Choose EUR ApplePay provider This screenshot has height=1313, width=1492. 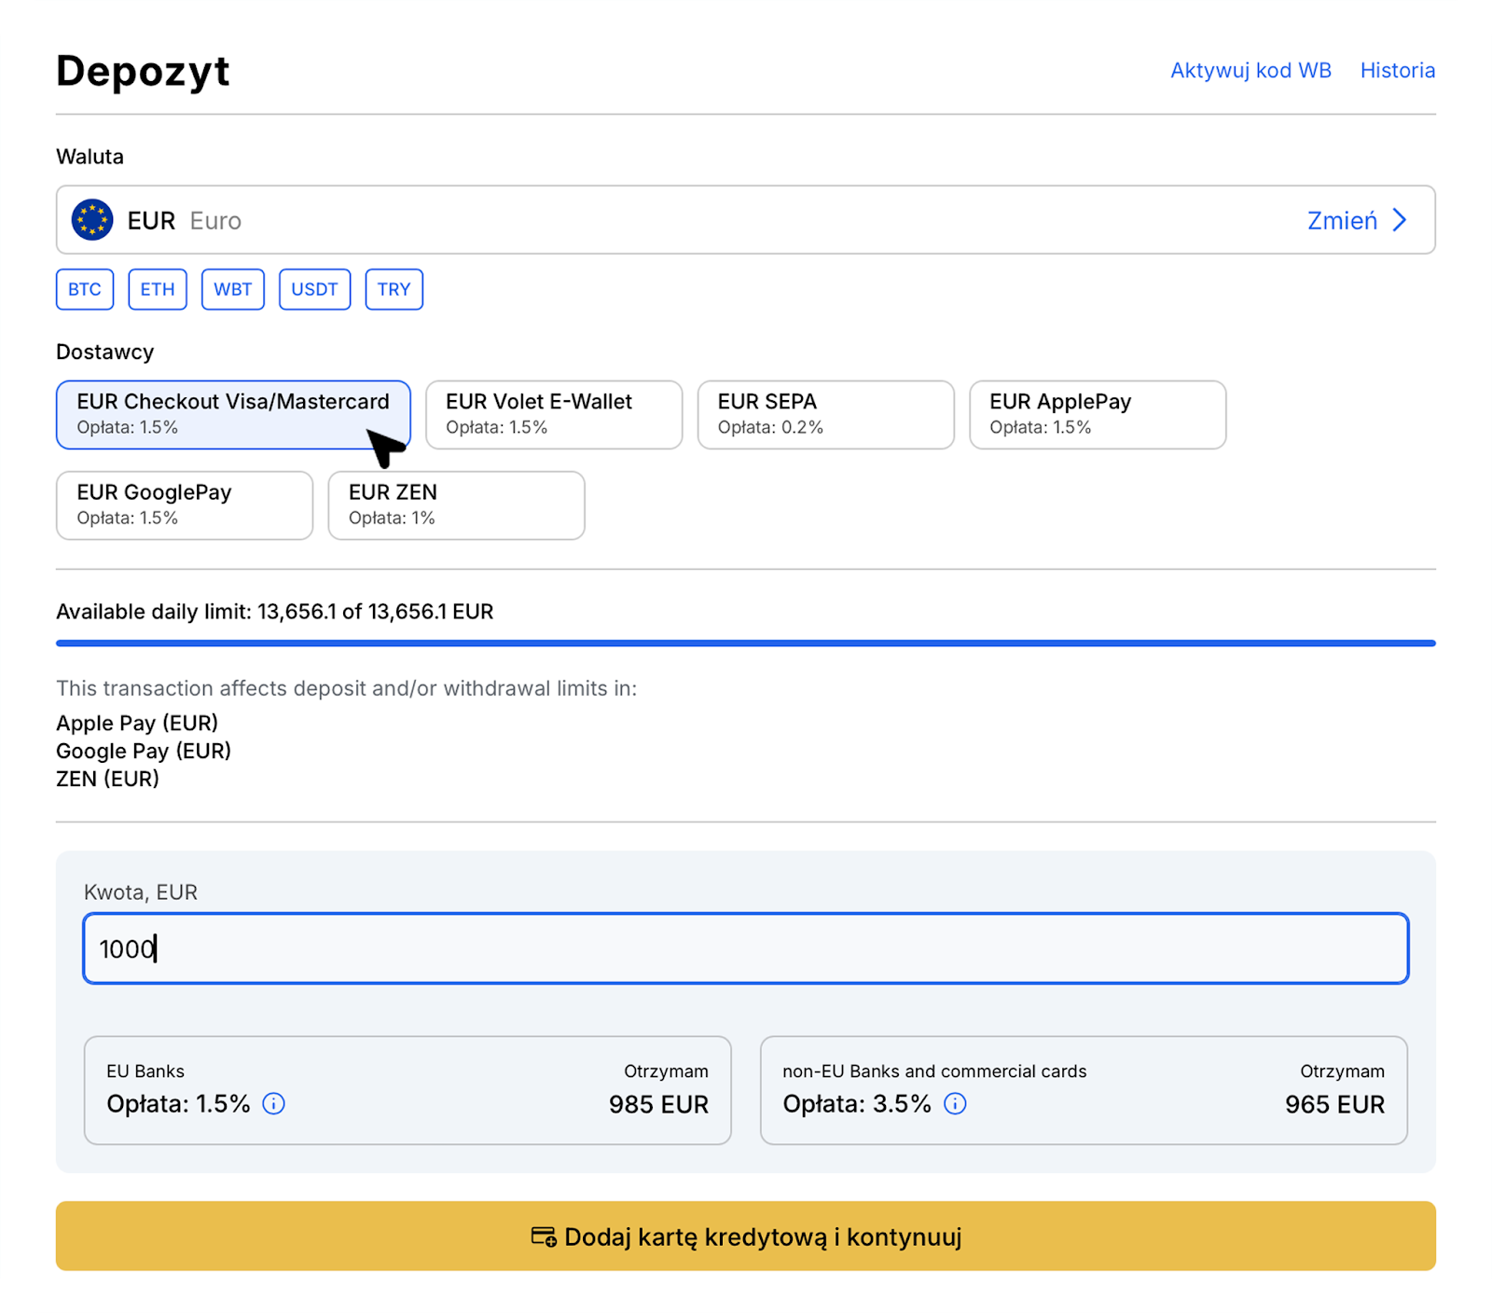pos(1098,414)
